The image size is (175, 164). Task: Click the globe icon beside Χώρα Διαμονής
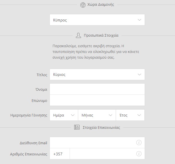point(83,5)
